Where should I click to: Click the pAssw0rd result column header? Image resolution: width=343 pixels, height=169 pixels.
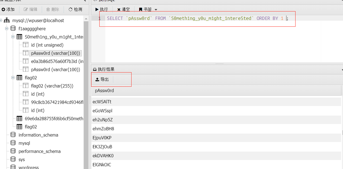(x=104, y=90)
